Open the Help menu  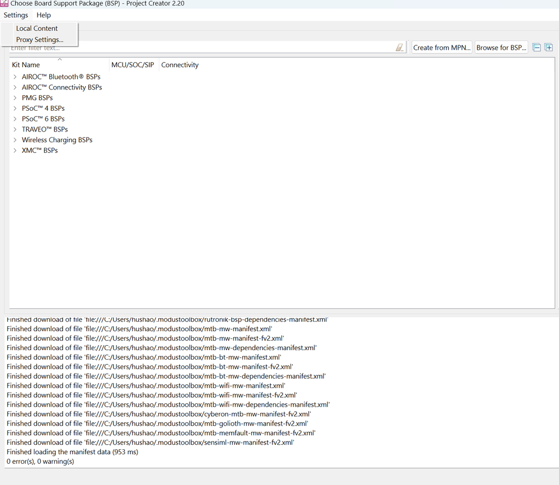tap(43, 15)
